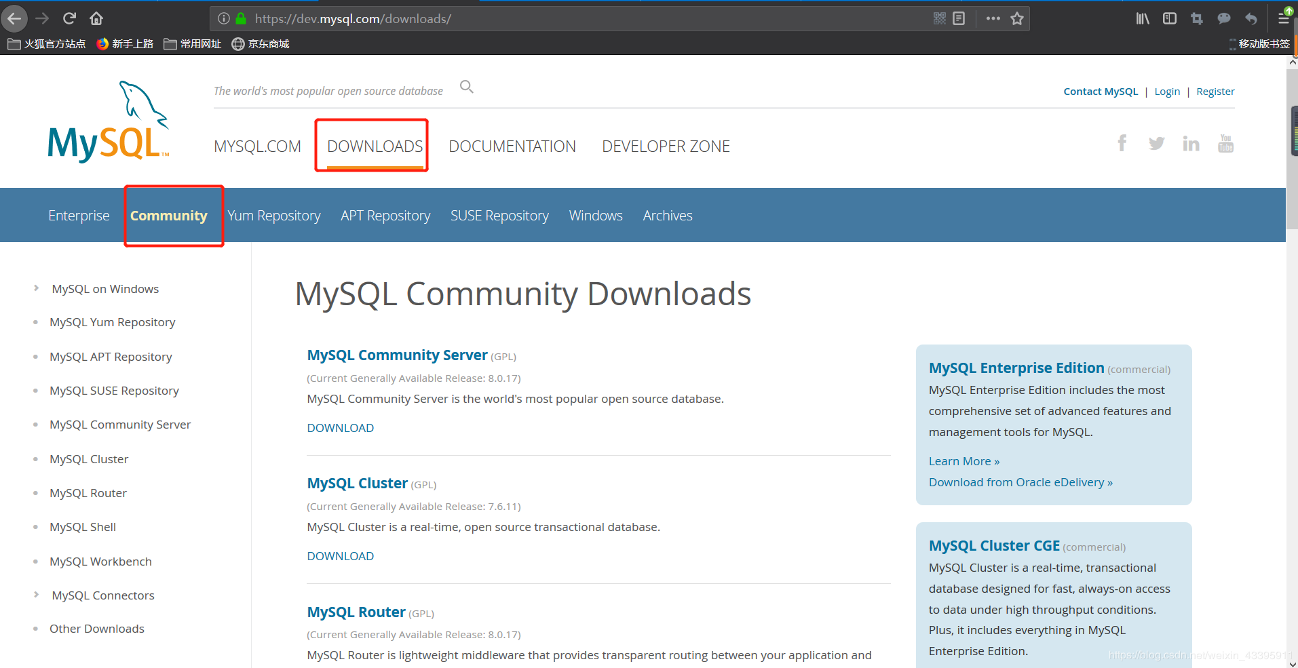1298x668 pixels.
Task: Open the Firefox hamburger menu
Action: [x=1283, y=18]
